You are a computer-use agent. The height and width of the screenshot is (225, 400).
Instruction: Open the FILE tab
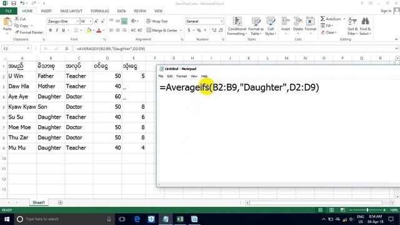point(9,11)
